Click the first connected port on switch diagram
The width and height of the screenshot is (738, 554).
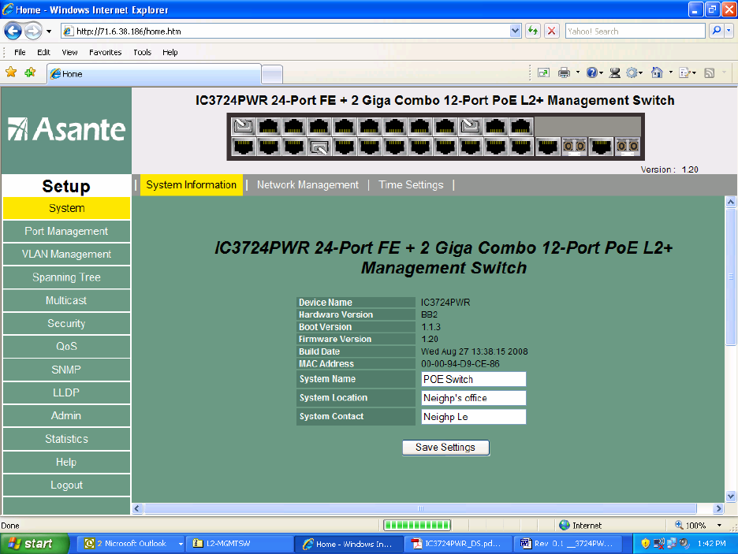pos(244,126)
